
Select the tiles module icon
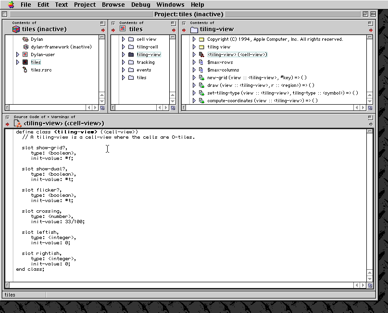(25, 62)
